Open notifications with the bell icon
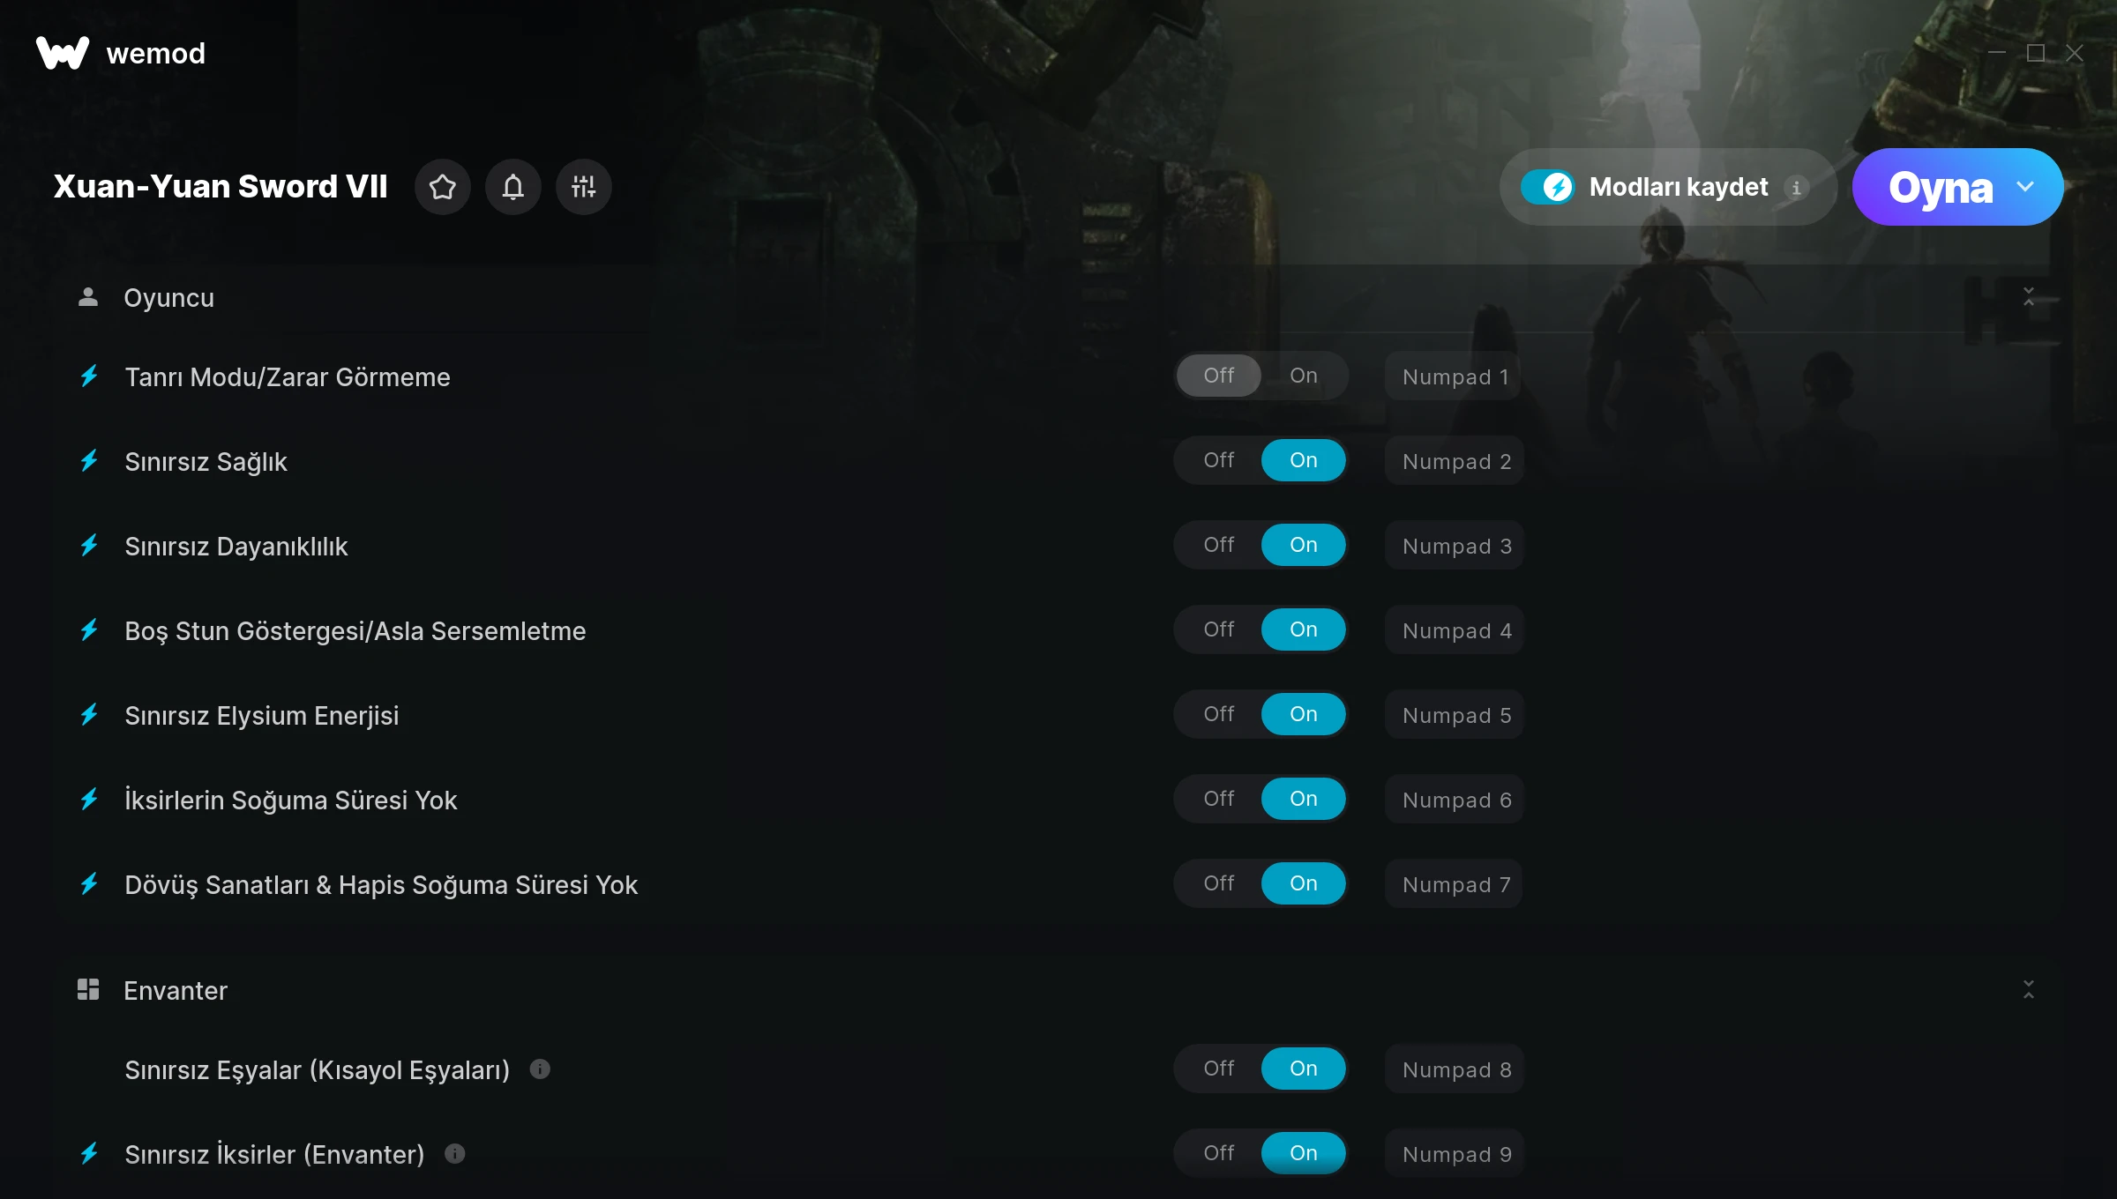Image resolution: width=2117 pixels, height=1199 pixels. click(513, 187)
